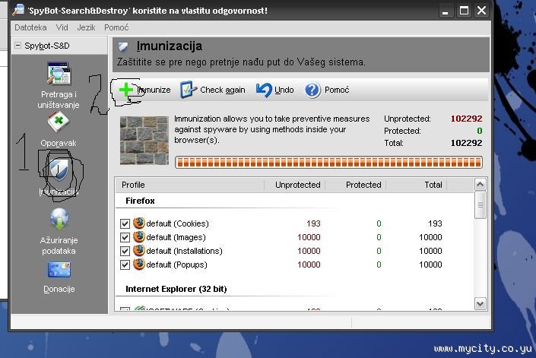Click the Immunize button label

pyautogui.click(x=154, y=90)
